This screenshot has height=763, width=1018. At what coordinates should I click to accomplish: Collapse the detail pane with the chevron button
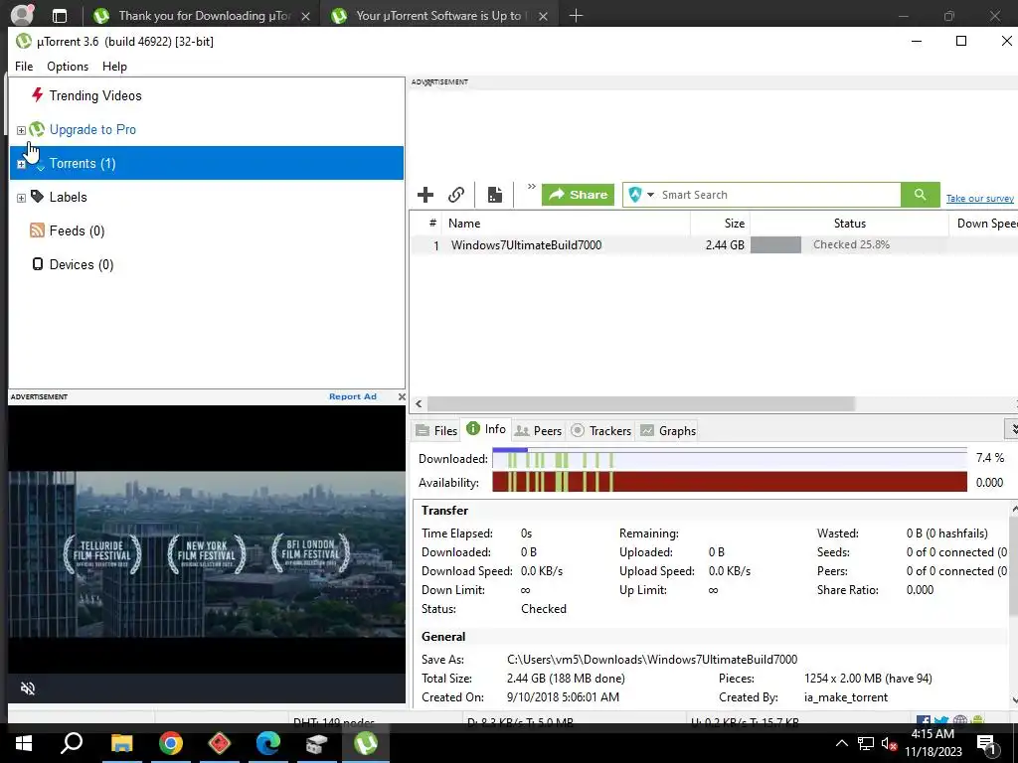click(x=1011, y=429)
